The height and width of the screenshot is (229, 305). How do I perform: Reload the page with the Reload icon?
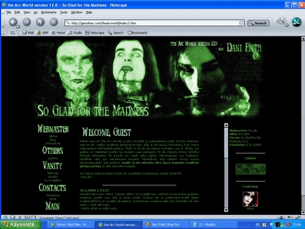point(40,22)
